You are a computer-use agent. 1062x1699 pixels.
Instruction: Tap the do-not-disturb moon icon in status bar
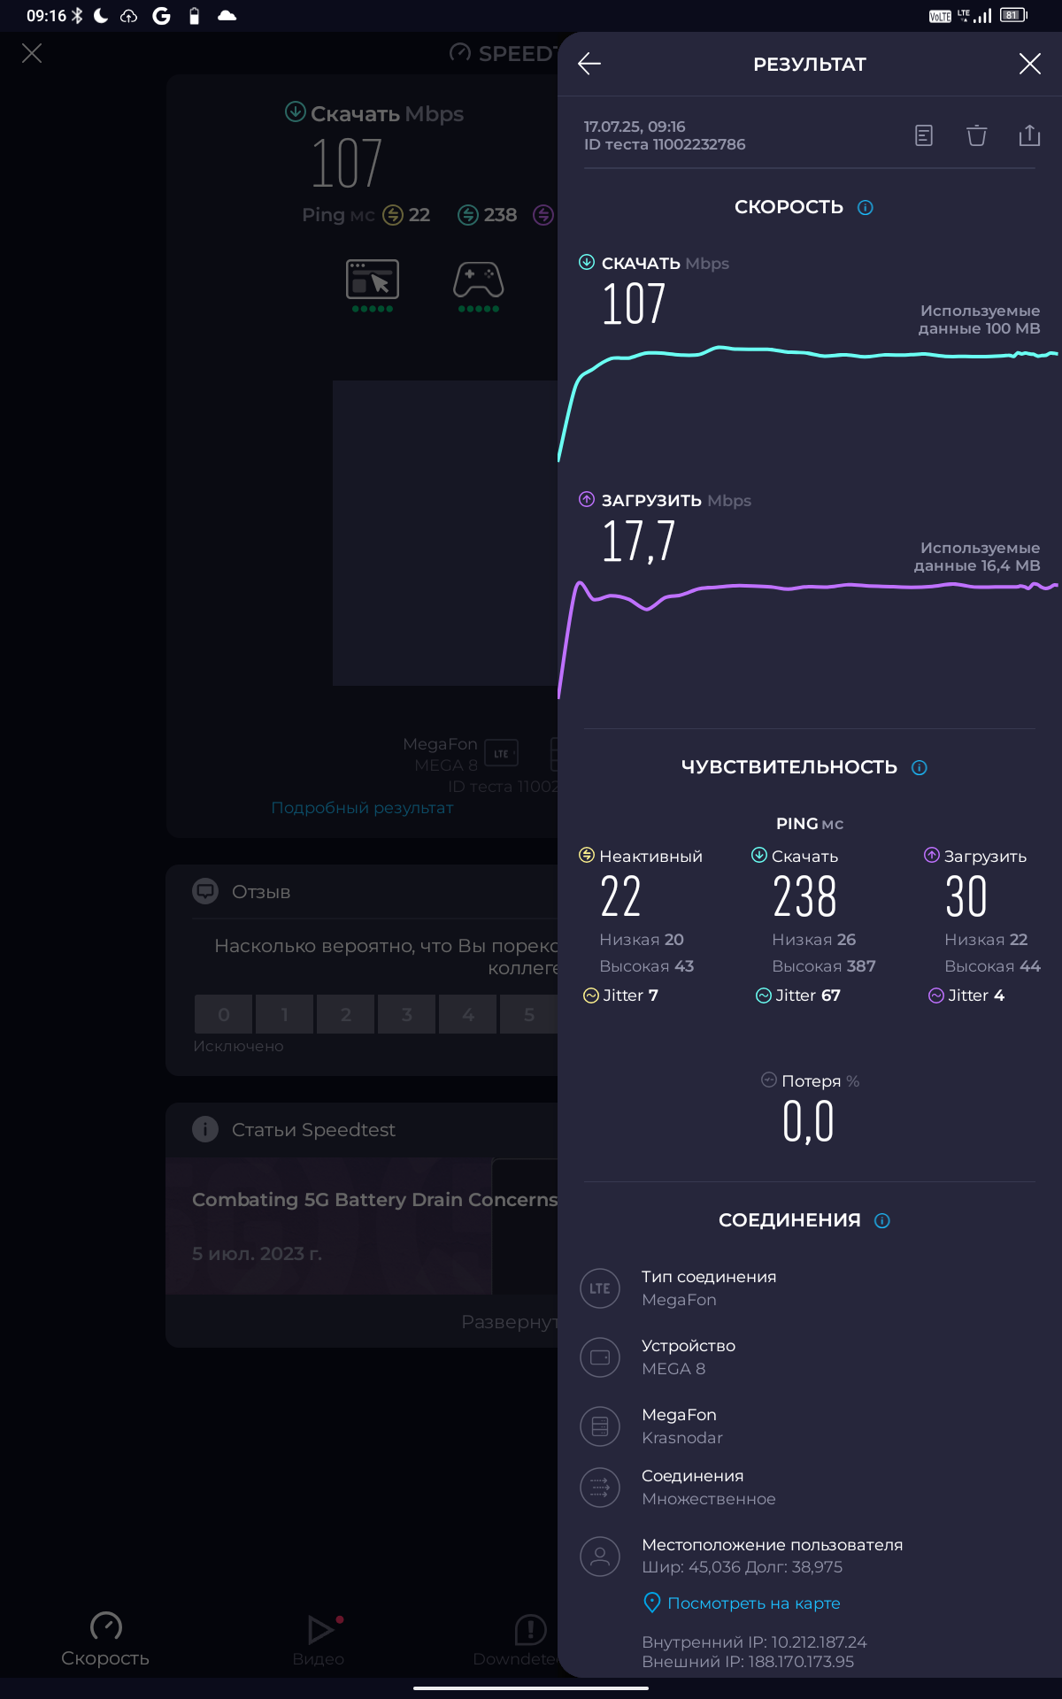[101, 16]
